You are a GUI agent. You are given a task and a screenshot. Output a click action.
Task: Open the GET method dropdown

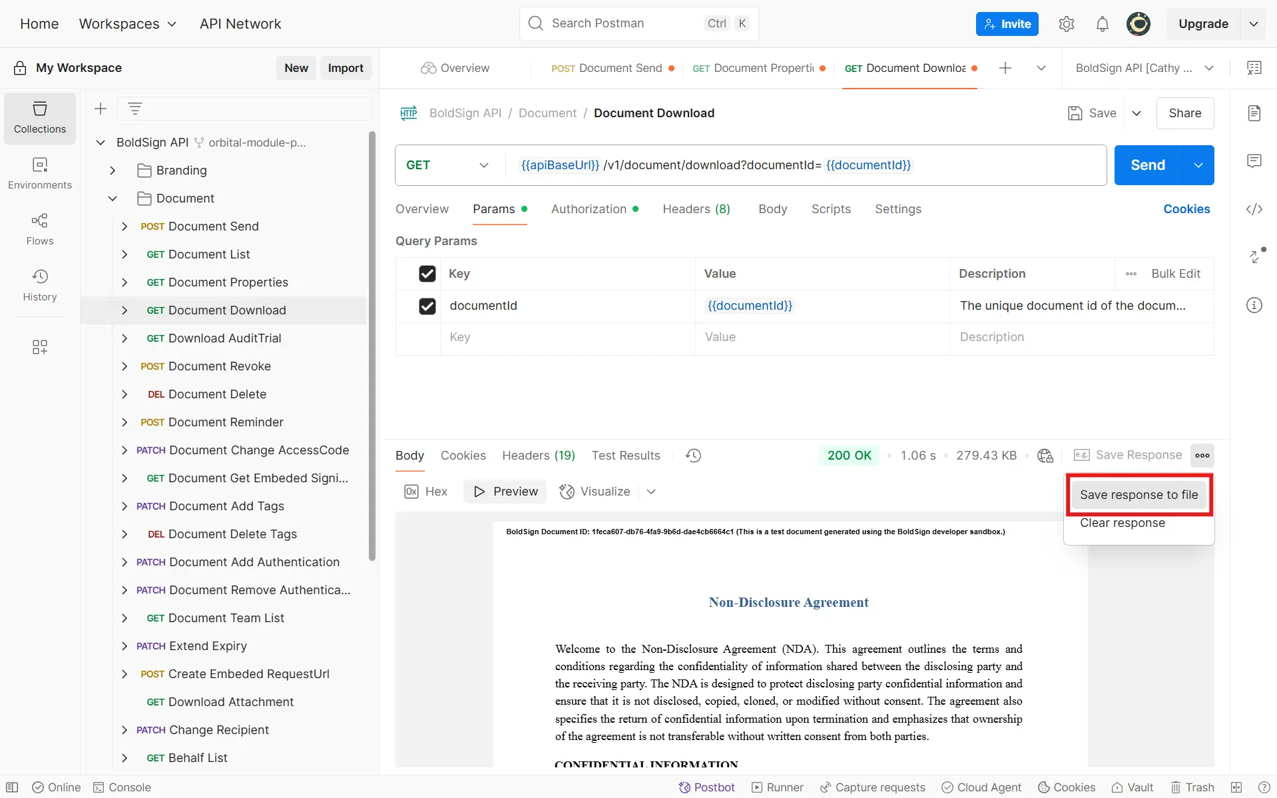click(x=447, y=165)
